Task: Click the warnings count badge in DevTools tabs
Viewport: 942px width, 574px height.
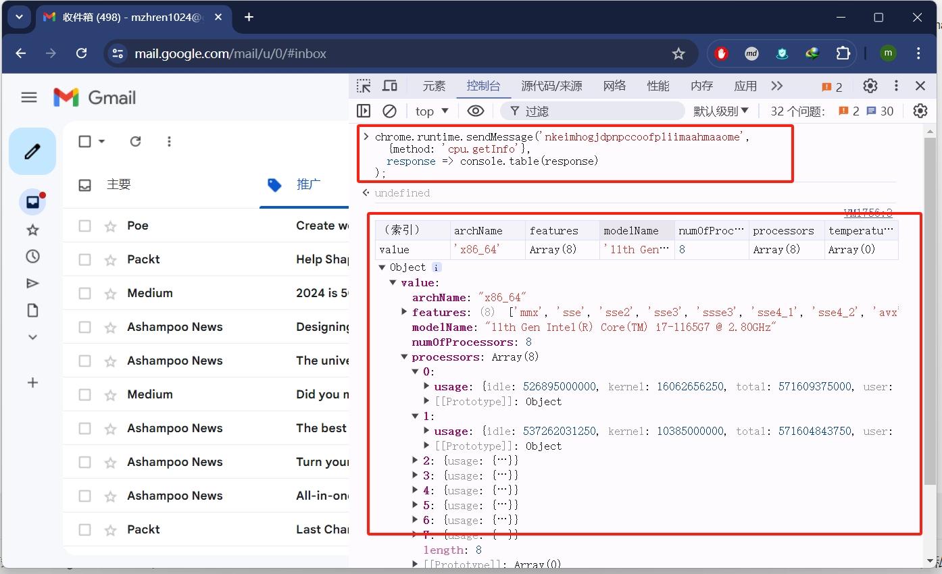Action: pyautogui.click(x=832, y=86)
